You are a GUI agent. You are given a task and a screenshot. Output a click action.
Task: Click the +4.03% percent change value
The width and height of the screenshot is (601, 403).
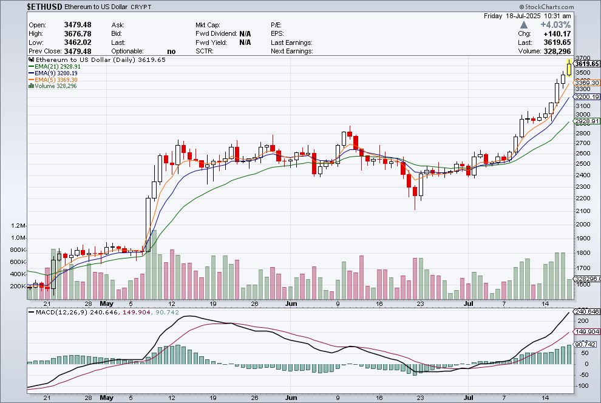tap(555, 25)
